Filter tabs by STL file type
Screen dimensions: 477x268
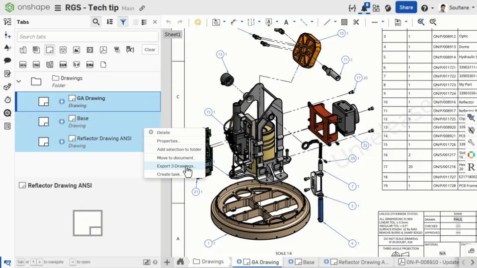click(x=63, y=65)
